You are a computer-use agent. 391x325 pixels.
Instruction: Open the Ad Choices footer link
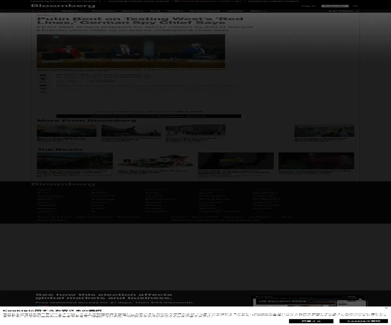[261, 217]
